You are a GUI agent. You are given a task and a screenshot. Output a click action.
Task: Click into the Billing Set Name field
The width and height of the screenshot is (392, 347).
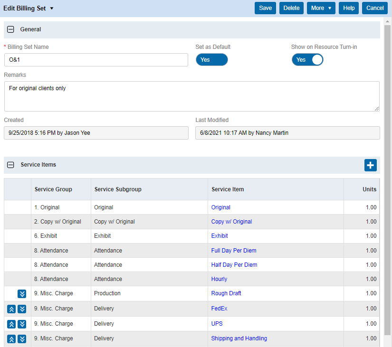(96, 60)
